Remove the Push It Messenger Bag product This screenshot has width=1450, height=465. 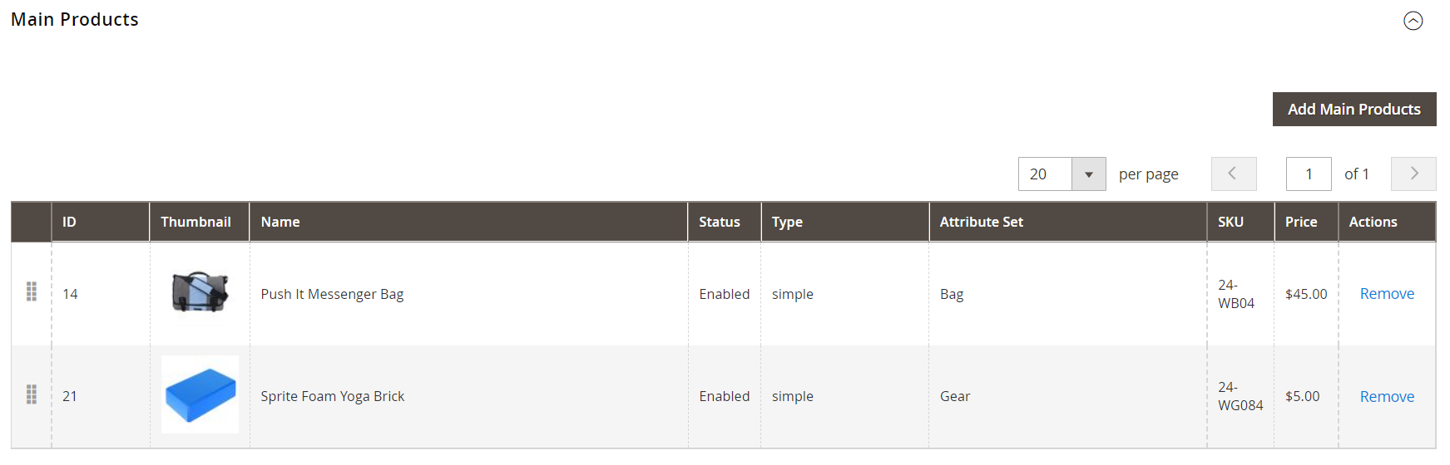[x=1387, y=294]
